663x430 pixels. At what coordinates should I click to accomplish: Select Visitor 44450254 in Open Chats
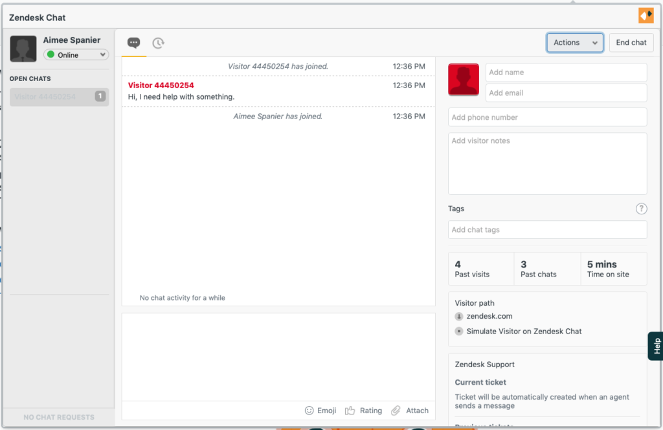[x=59, y=97]
